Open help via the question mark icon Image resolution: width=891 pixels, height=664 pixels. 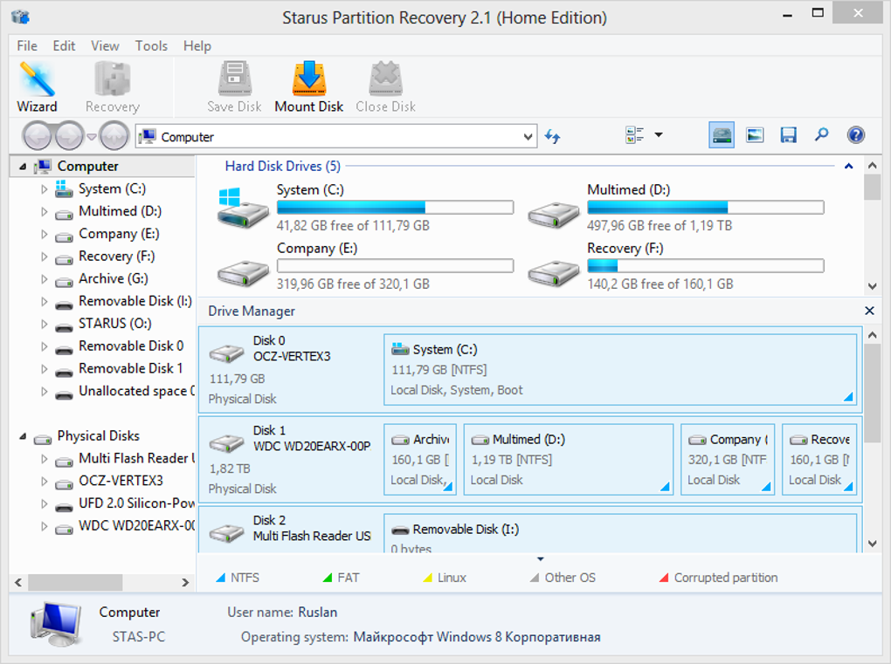point(855,135)
